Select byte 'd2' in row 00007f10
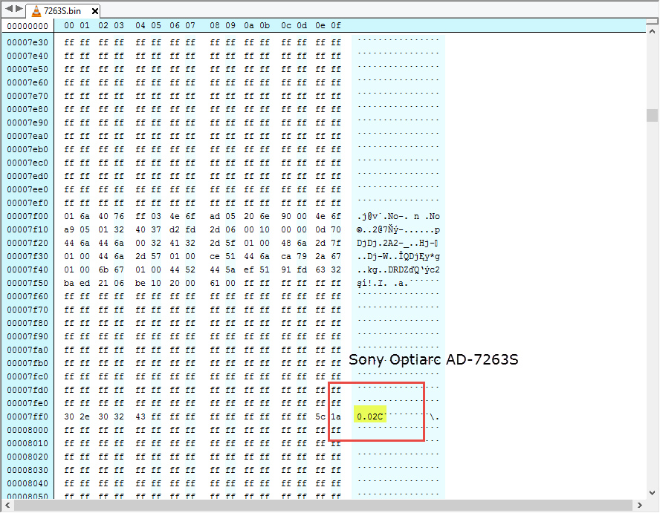This screenshot has width=660, height=513. [175, 229]
